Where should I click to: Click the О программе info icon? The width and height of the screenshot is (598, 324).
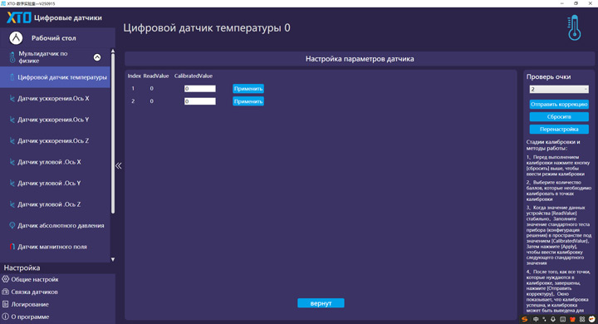[x=5, y=317]
